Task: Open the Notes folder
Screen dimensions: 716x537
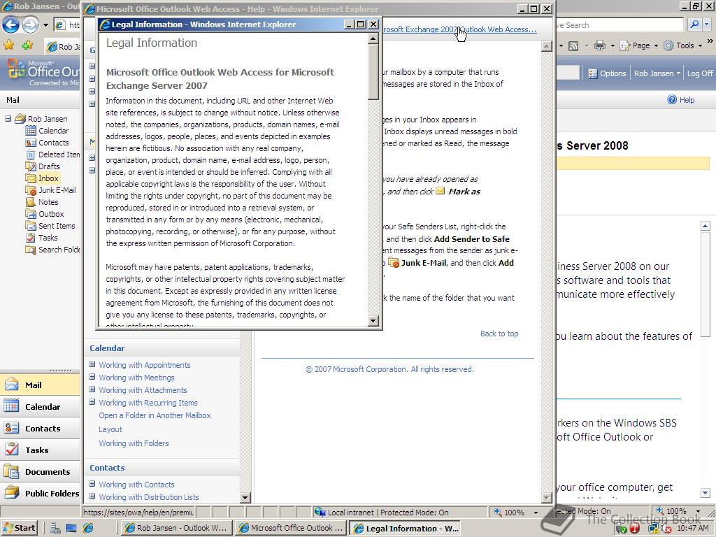Action: pos(48,202)
